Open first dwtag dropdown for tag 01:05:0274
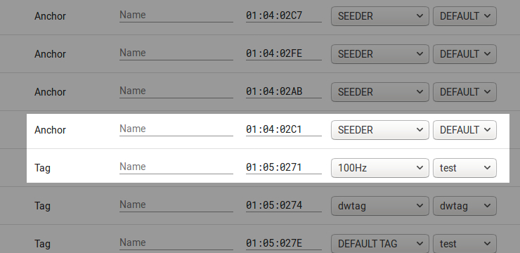Viewport: 520px width, 253px height. 380,206
